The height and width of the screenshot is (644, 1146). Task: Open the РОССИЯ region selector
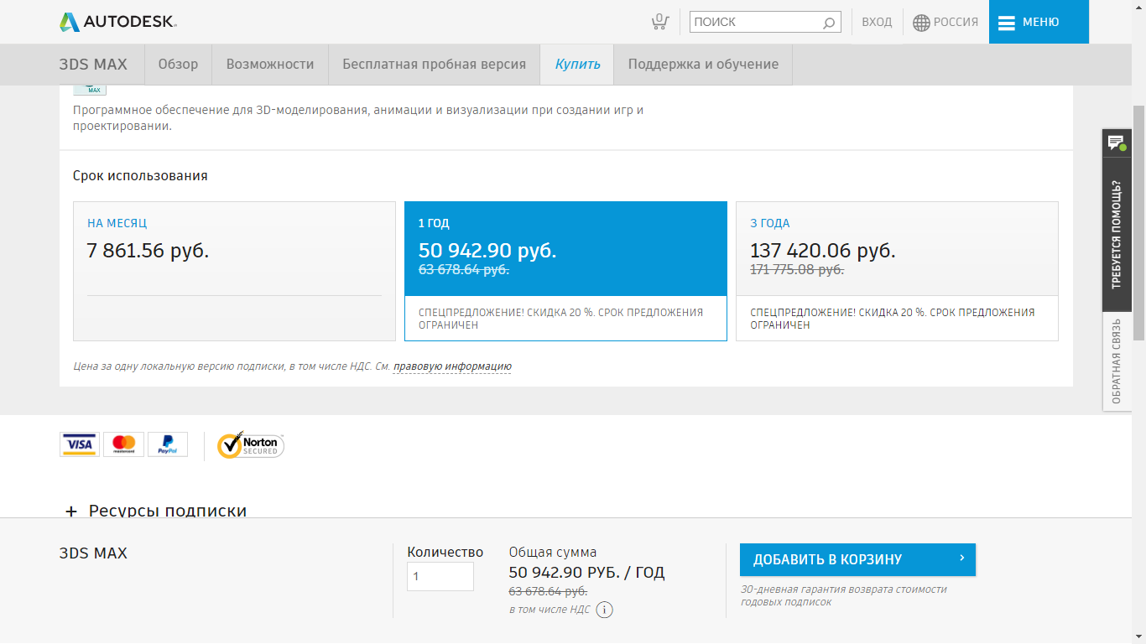[x=945, y=23]
